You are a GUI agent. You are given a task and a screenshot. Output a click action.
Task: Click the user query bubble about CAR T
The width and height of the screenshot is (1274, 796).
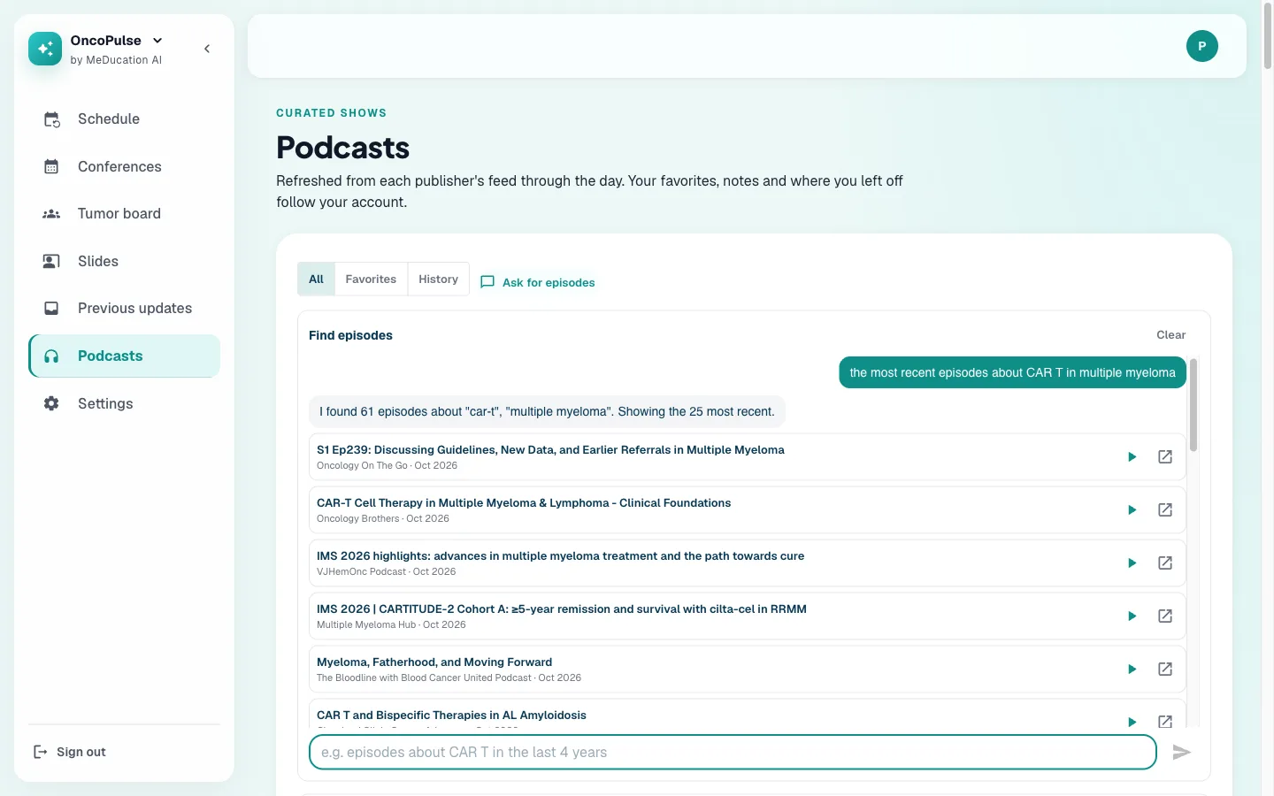point(1012,373)
